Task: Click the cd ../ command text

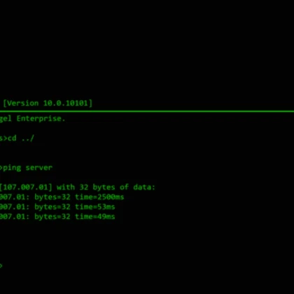Action: tap(21, 138)
